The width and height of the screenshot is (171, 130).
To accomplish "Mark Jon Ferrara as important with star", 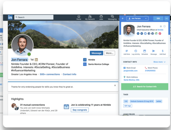I will (x=161, y=26).
